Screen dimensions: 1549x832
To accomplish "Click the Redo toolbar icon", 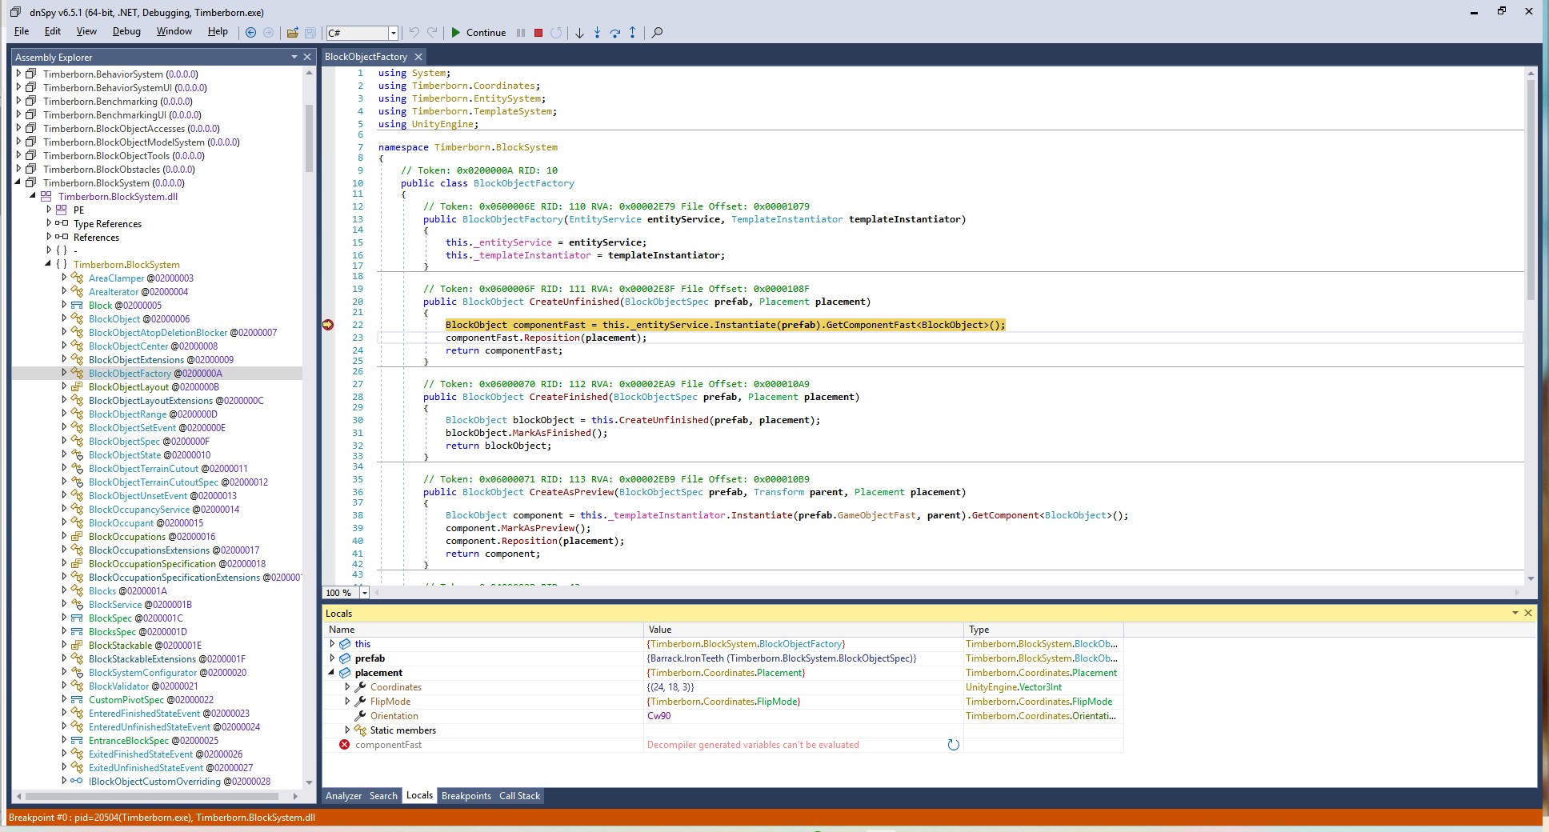I will pos(432,33).
